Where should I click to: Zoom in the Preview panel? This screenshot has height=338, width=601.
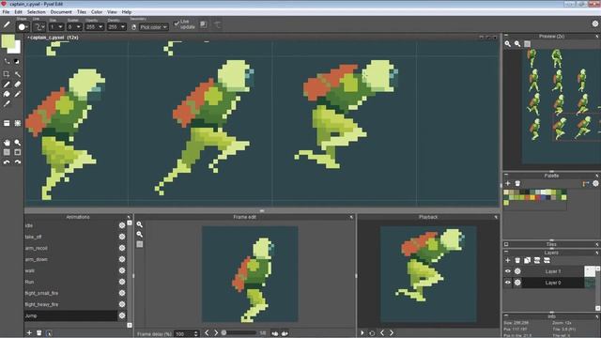click(x=507, y=44)
